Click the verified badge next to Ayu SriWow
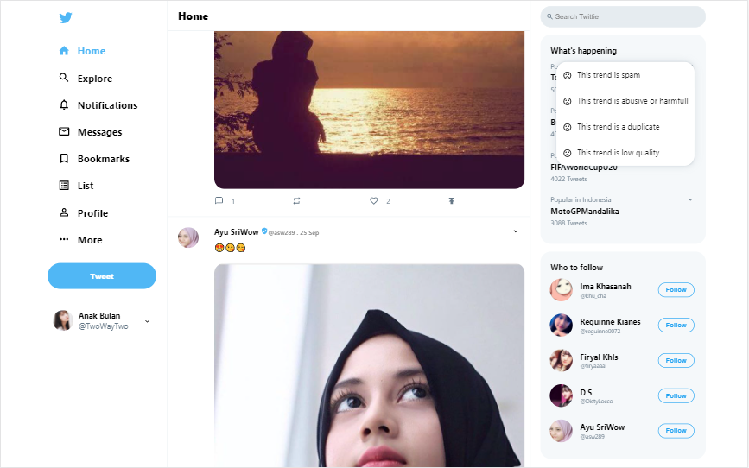This screenshot has width=749, height=468. tap(264, 231)
